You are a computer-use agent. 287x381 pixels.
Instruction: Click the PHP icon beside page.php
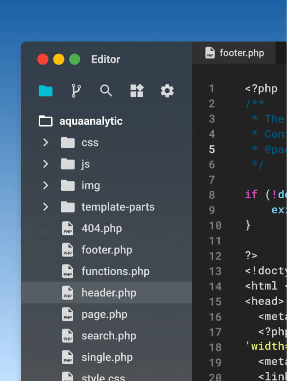click(68, 314)
